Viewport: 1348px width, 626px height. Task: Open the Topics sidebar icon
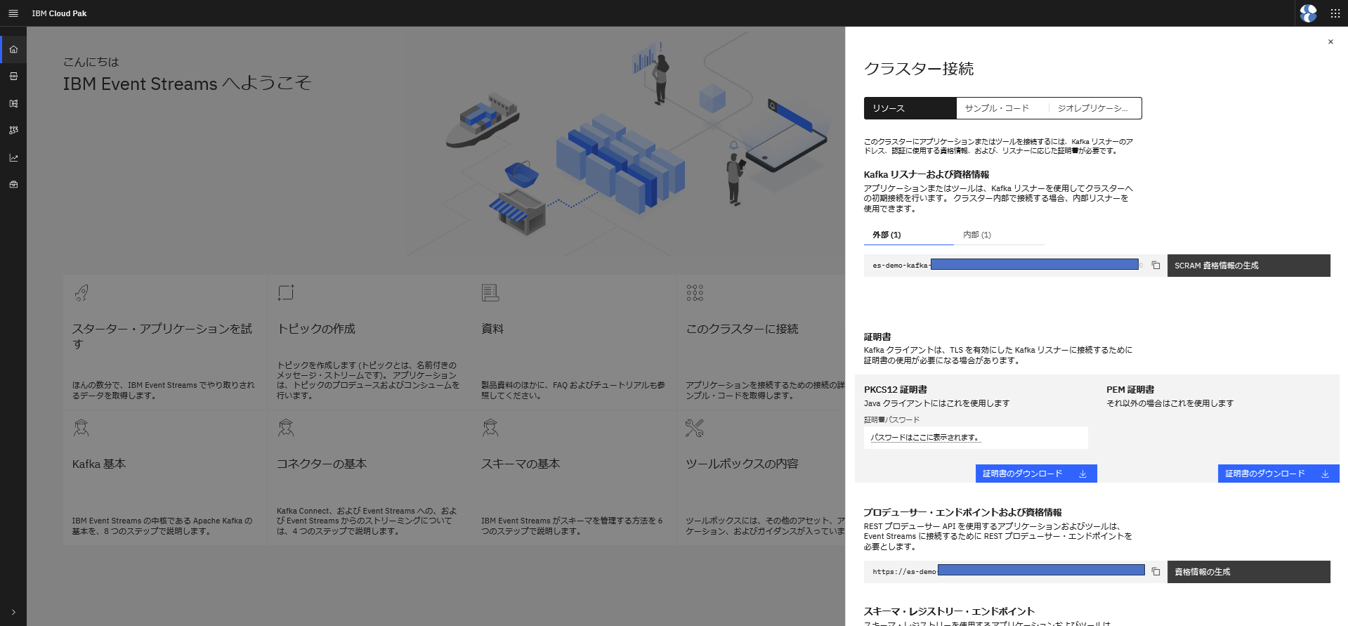[13, 76]
